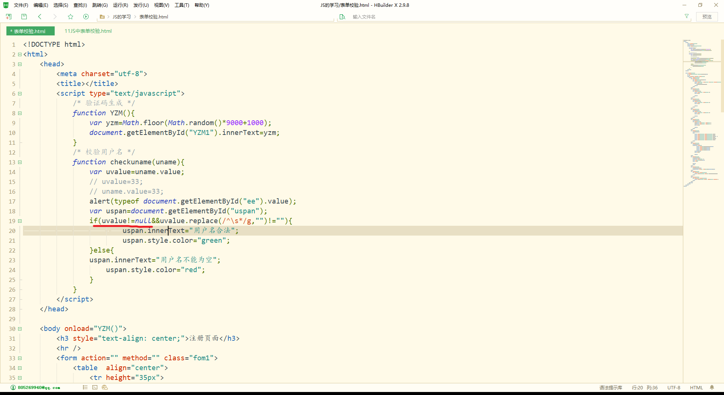Switch to the 表单校验.html tab
Image resolution: width=724 pixels, height=395 pixels.
click(x=30, y=31)
